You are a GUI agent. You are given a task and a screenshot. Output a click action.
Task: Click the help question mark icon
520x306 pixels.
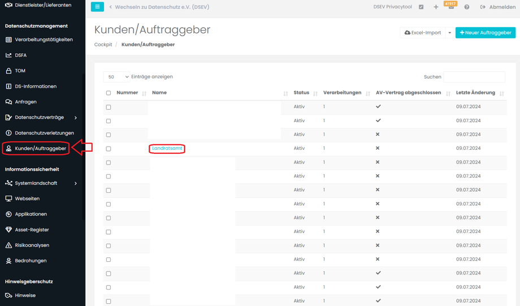(467, 7)
